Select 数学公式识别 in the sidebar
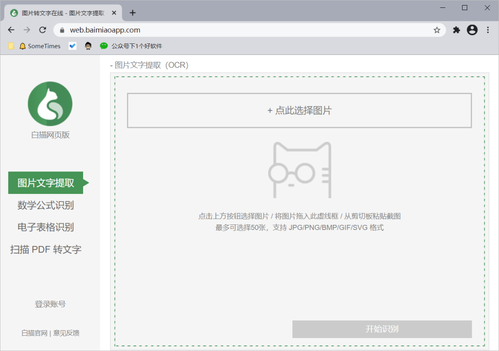This screenshot has height=351, width=499. [x=45, y=205]
